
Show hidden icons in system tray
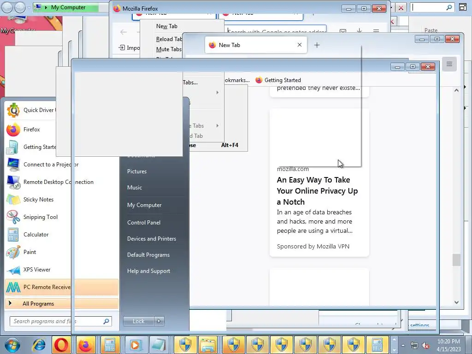[x=403, y=346]
